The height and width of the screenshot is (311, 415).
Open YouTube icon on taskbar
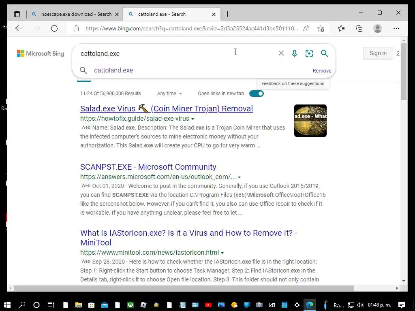pos(208,305)
